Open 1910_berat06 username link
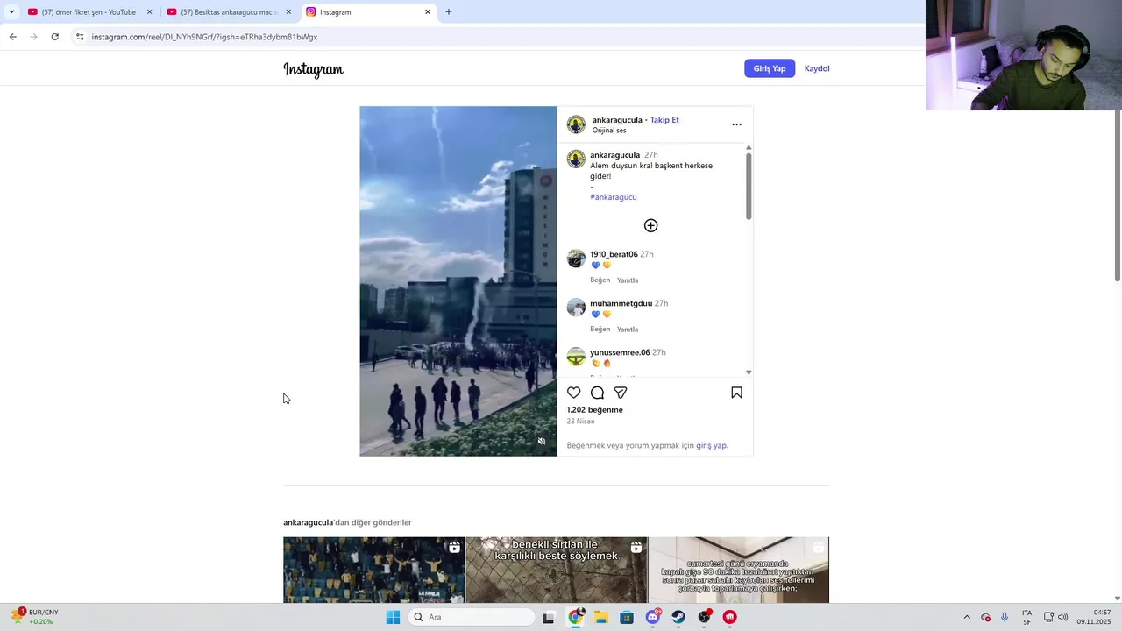 [x=614, y=254]
